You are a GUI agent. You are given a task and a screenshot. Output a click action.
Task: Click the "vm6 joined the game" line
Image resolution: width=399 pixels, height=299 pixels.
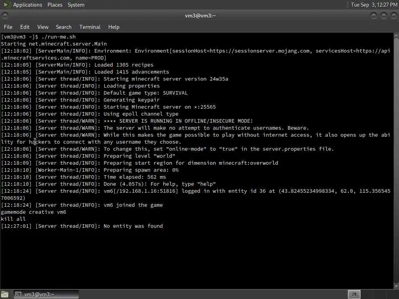point(82,205)
